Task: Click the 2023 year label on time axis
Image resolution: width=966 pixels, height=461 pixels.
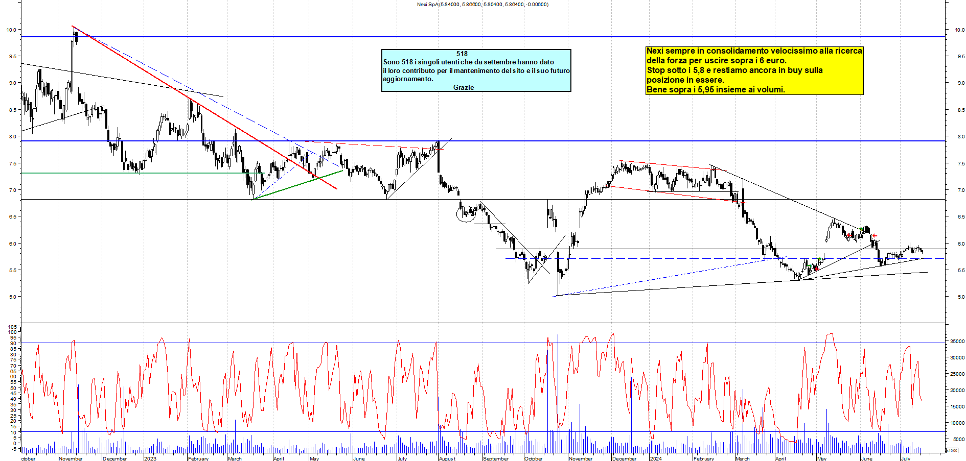Action: coord(150,458)
